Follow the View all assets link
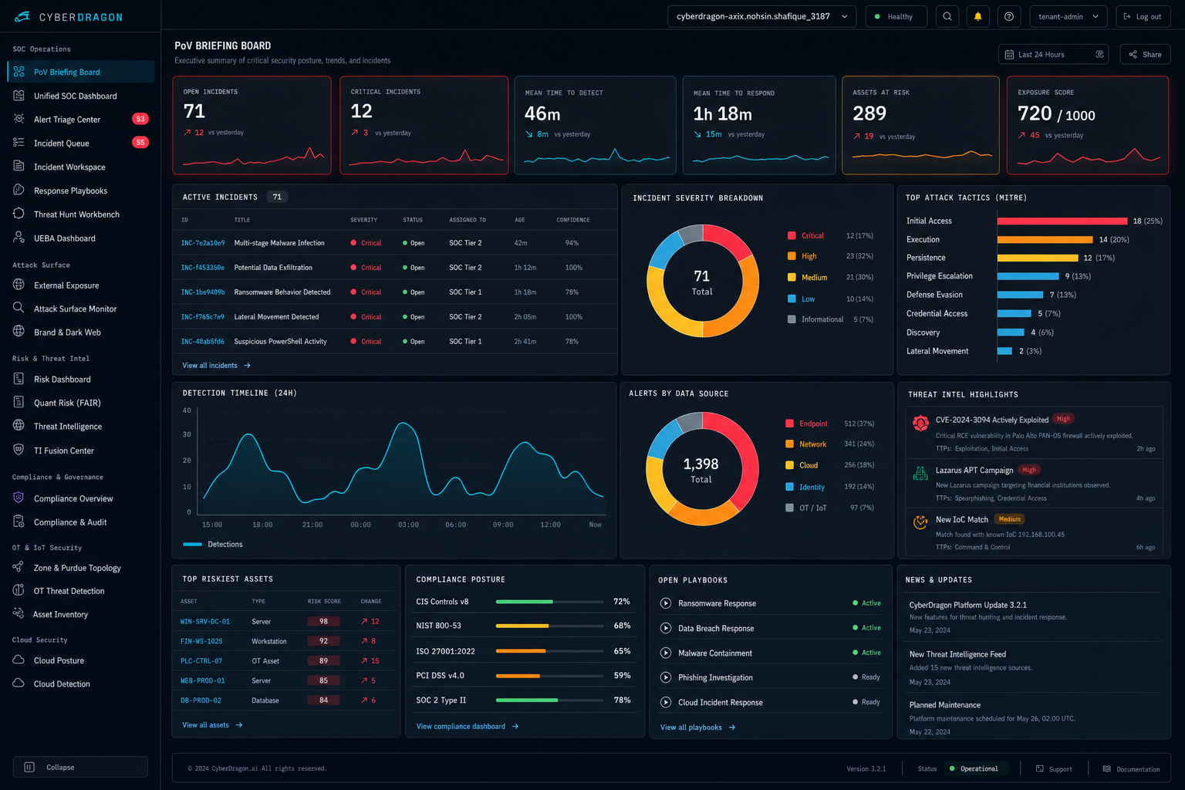This screenshot has width=1185, height=790. [212, 724]
